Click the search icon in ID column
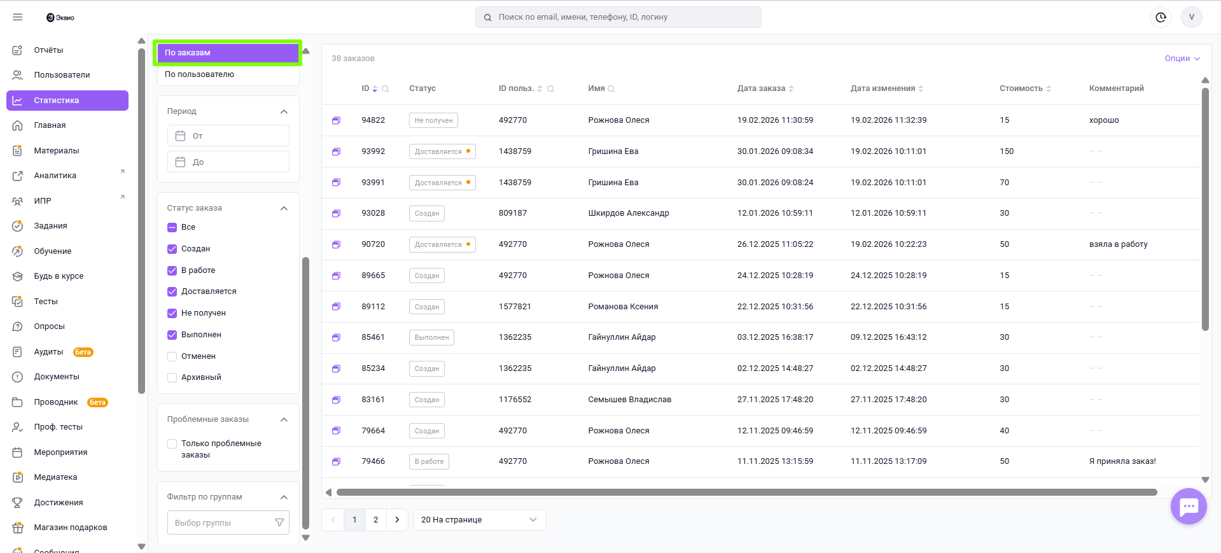Image resolution: width=1221 pixels, height=553 pixels. pos(386,89)
